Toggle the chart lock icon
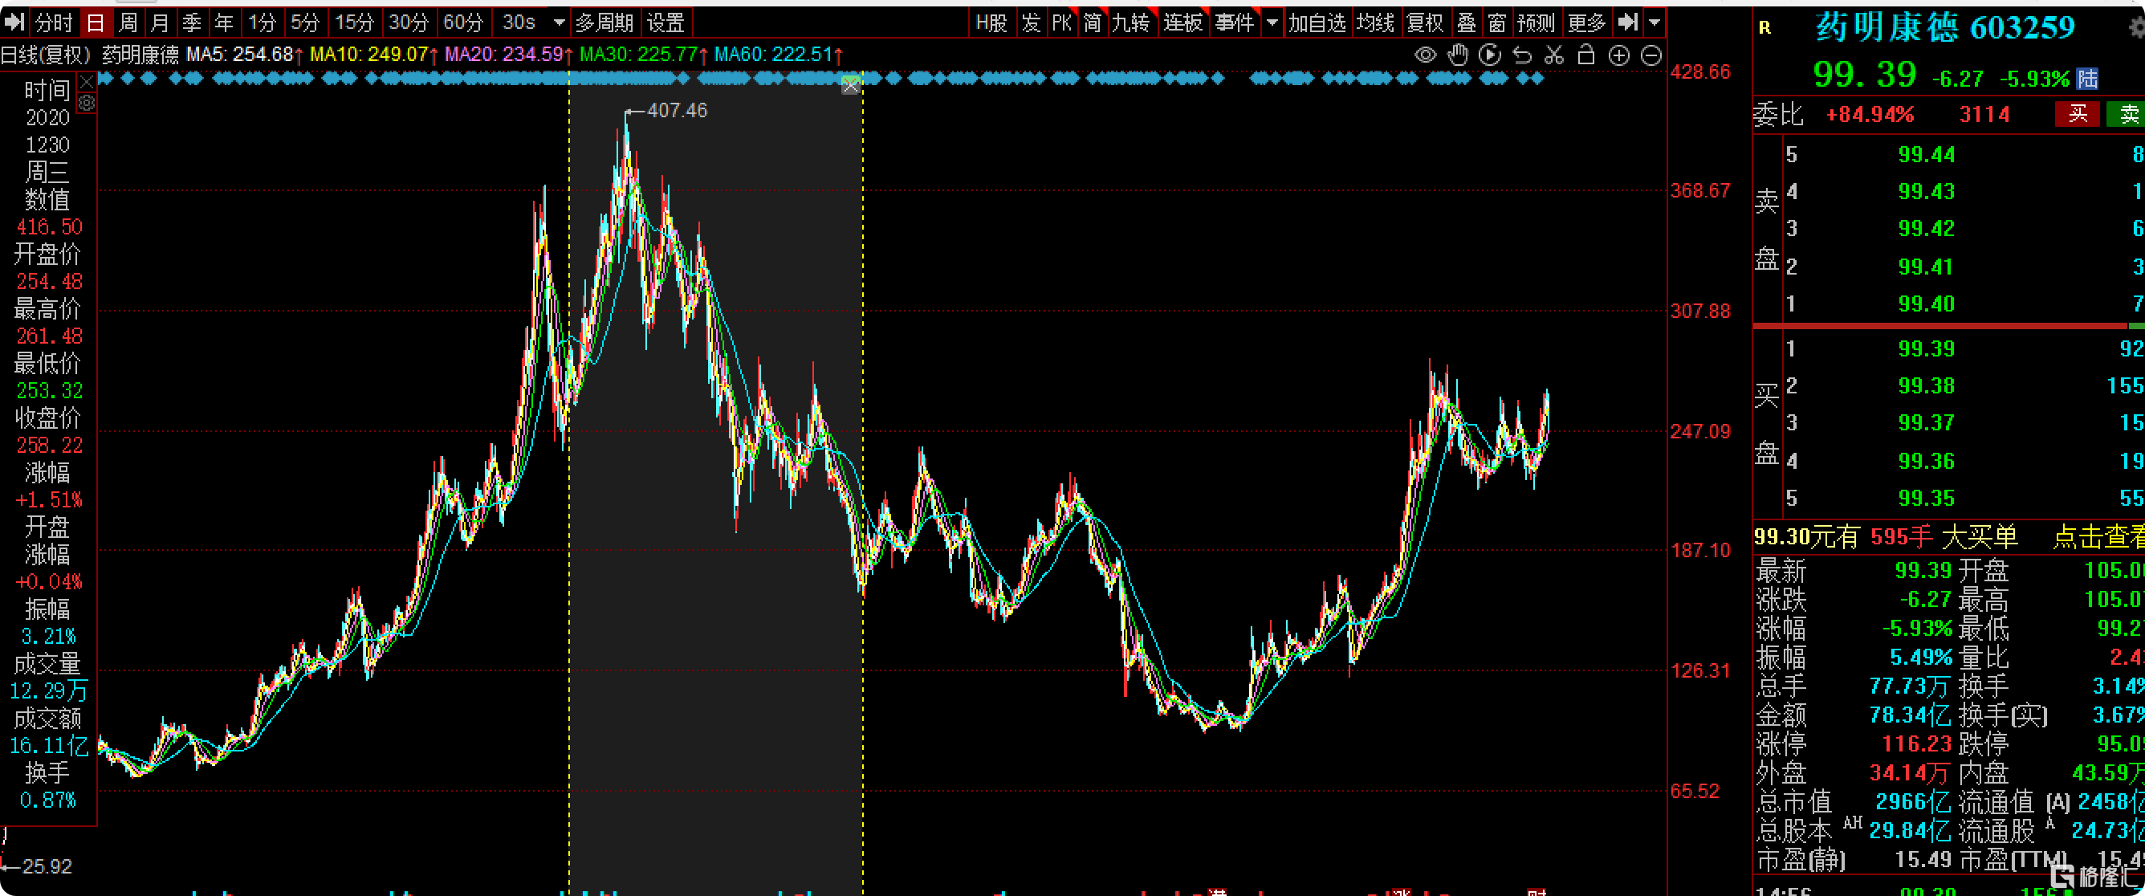The width and height of the screenshot is (2145, 896). tap(1586, 55)
